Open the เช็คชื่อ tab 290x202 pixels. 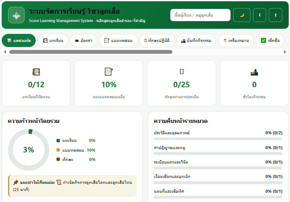270,40
